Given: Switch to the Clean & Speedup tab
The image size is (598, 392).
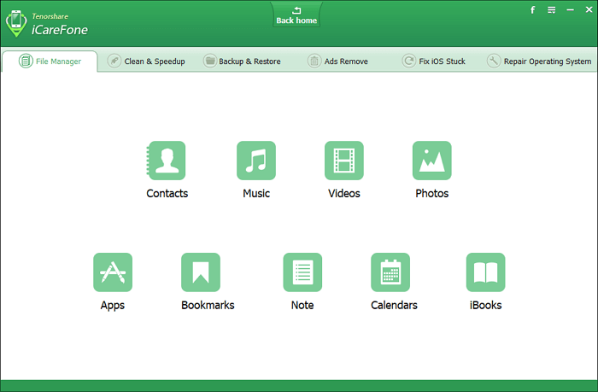Looking at the screenshot, I should (x=146, y=61).
